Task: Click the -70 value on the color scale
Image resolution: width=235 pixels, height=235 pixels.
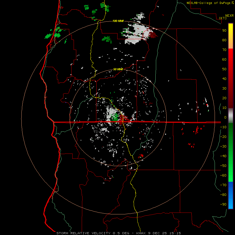Action: [223, 185]
